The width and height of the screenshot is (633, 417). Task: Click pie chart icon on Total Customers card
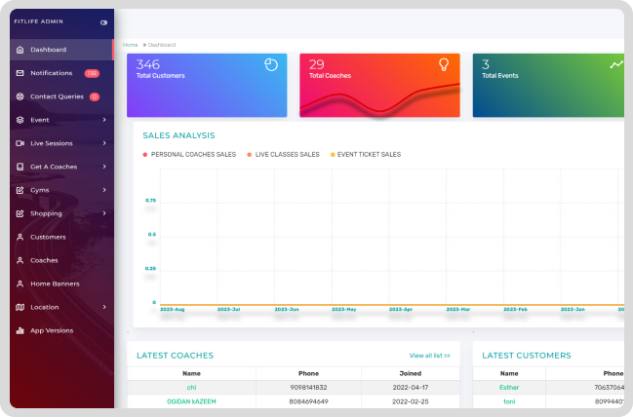pyautogui.click(x=271, y=64)
